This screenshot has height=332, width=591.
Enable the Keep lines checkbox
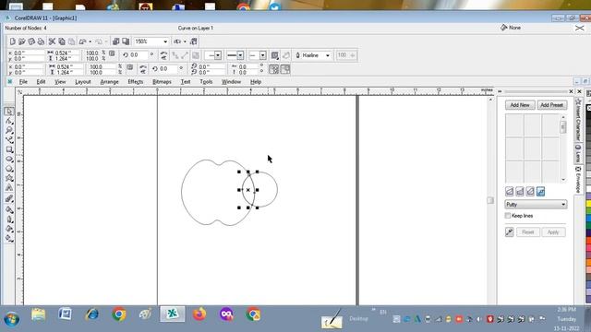point(508,216)
